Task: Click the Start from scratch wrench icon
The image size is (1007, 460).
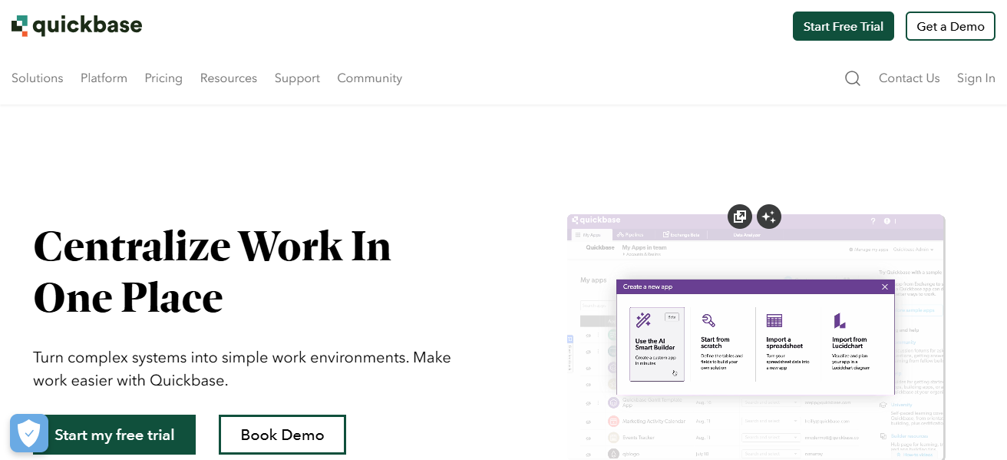Action: pos(708,320)
